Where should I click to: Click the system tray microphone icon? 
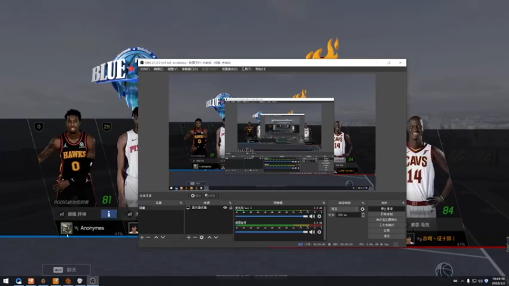point(468,281)
